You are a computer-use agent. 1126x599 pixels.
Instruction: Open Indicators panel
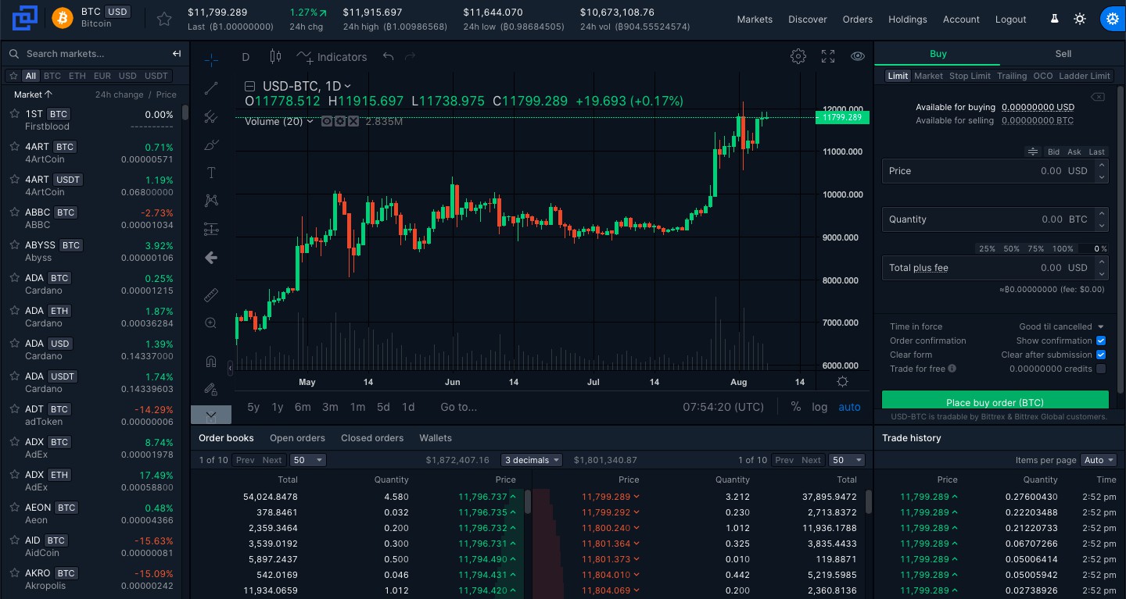click(332, 56)
